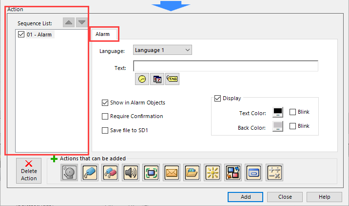Image resolution: width=349 pixels, height=206 pixels.
Task: Toggle the 01 - Alarm sequence checkbox
Action: (x=21, y=34)
